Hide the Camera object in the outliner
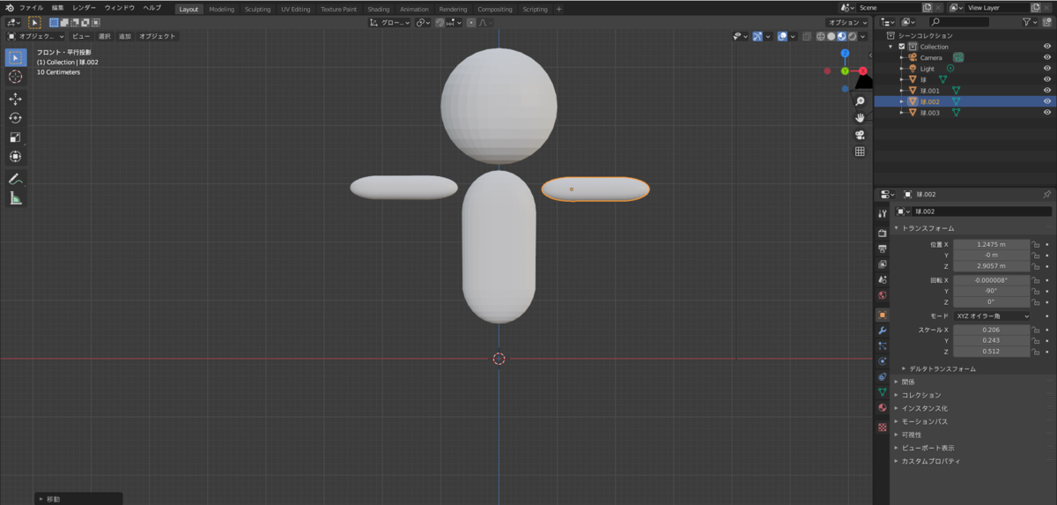Image resolution: width=1057 pixels, height=505 pixels. 1047,57
